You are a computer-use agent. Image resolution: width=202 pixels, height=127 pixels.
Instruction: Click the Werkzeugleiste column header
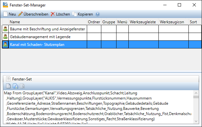[144, 22]
